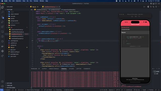Click the notifications bell in status bar
The height and width of the screenshot is (91, 161).
coord(159,90)
